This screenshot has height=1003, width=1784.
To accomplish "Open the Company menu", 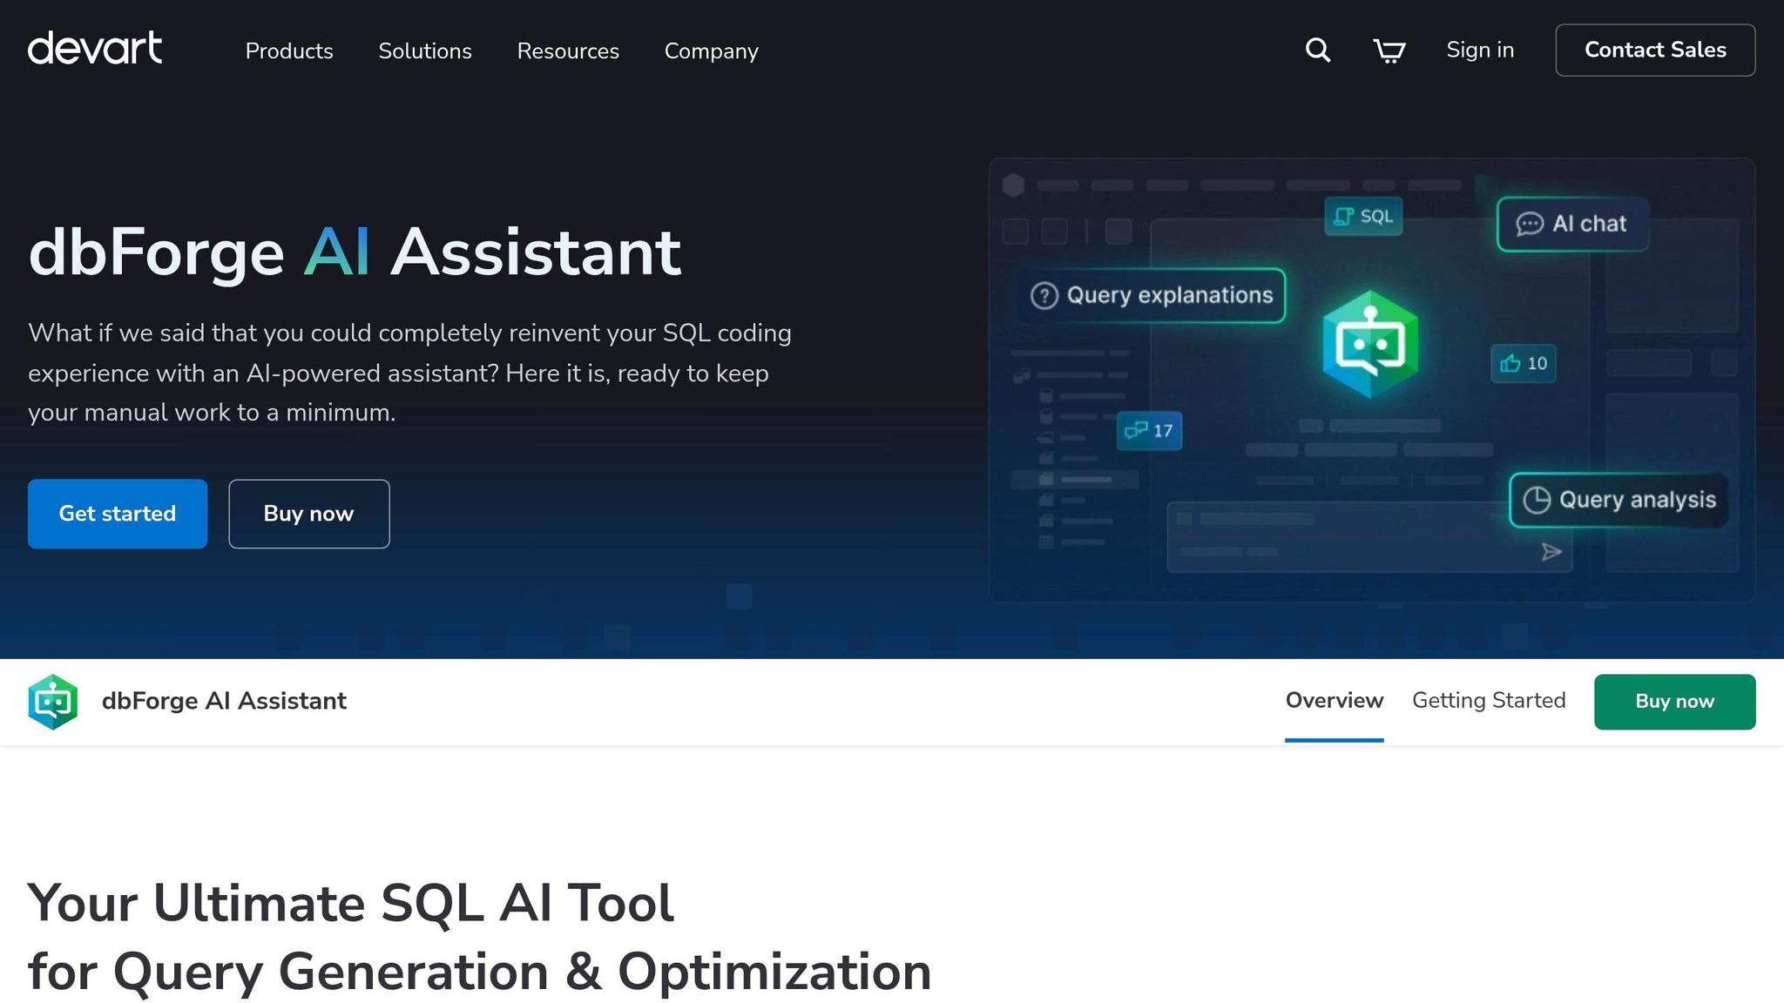I will [x=711, y=51].
